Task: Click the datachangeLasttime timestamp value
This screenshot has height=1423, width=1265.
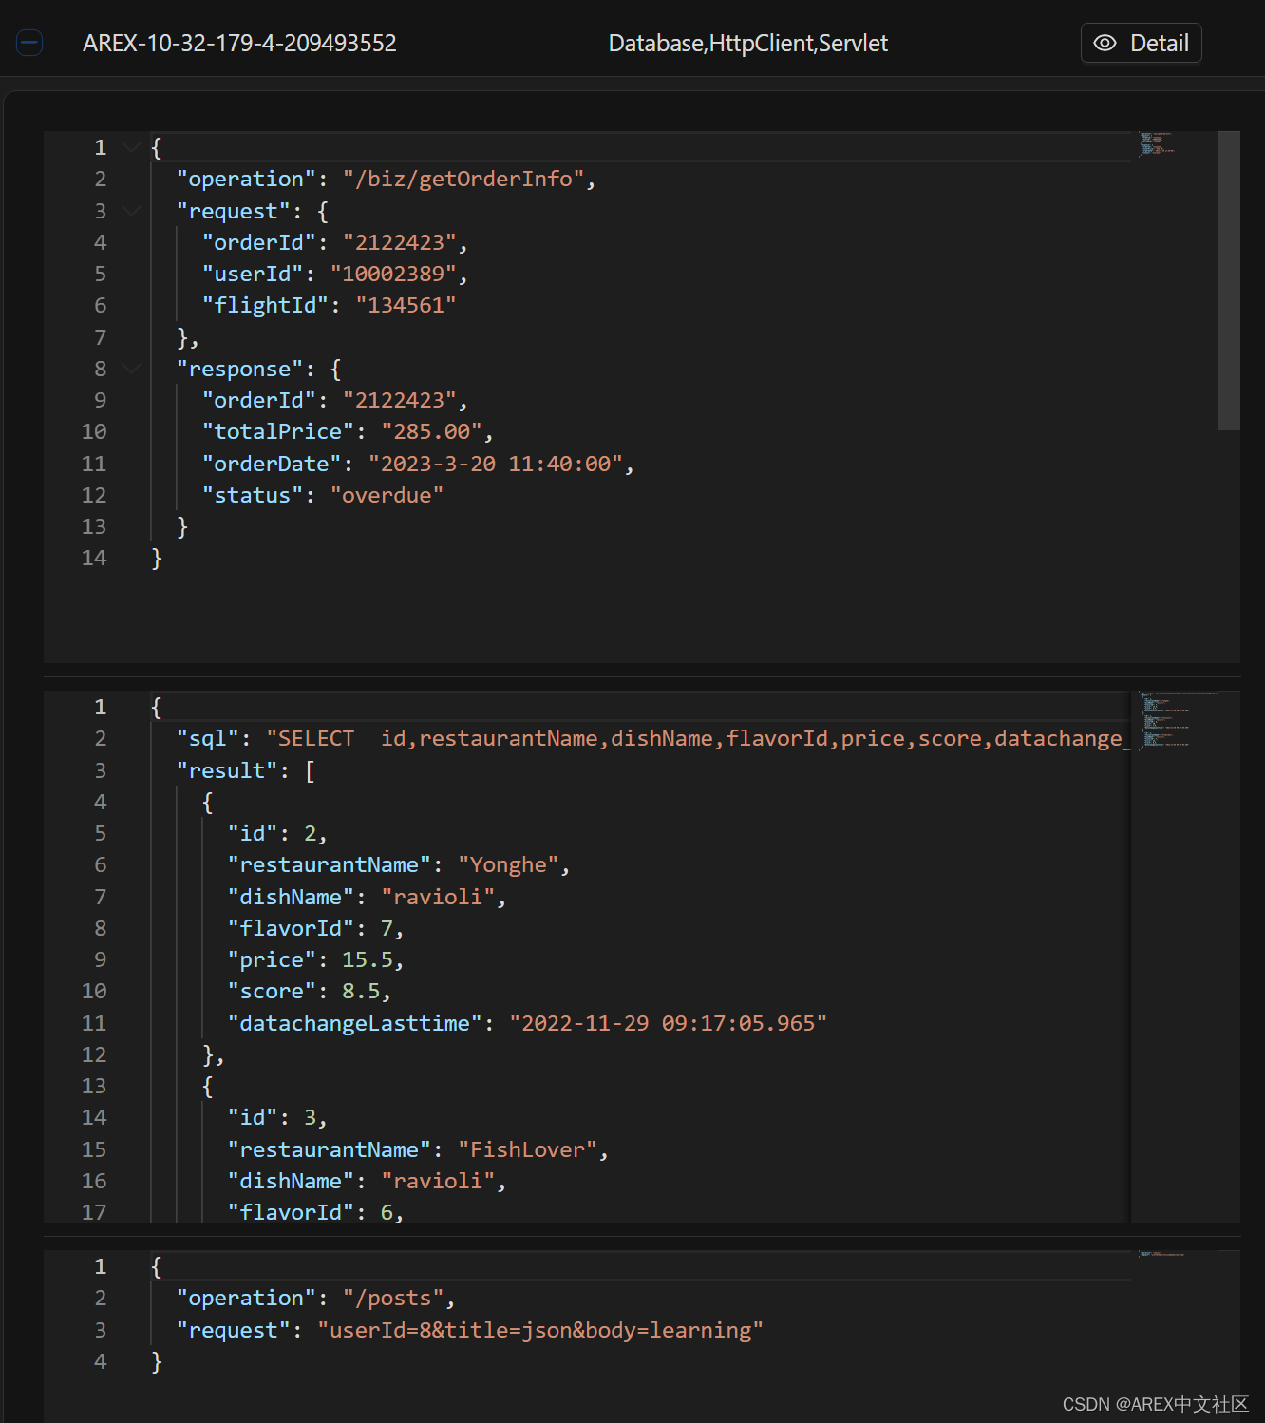Action: 669,1023
